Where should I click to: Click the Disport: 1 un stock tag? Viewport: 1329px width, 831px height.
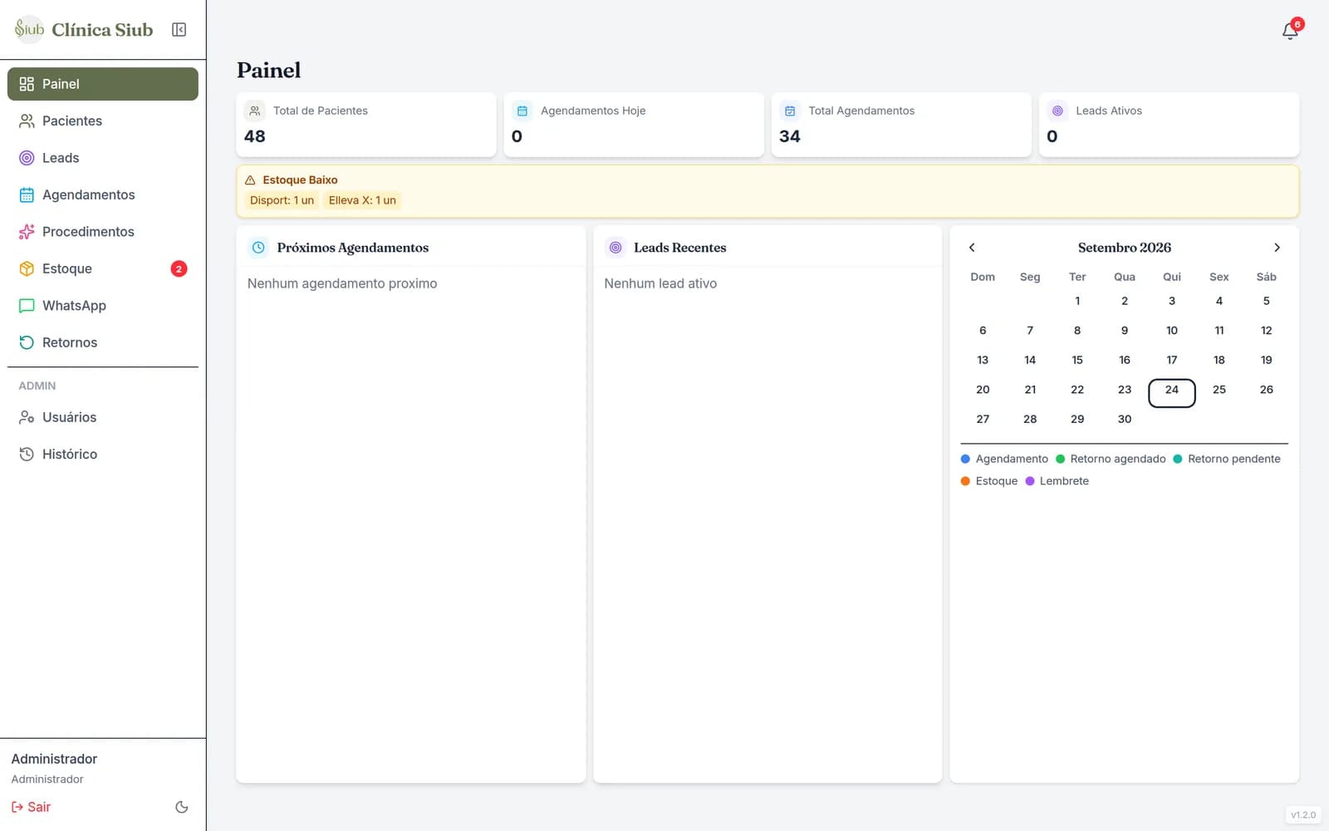(282, 200)
